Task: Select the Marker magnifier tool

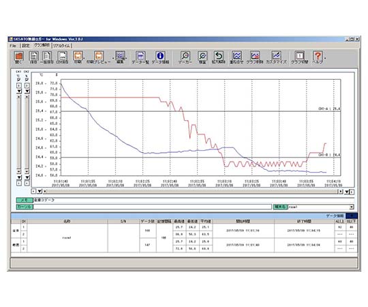Action: pyautogui.click(x=185, y=56)
